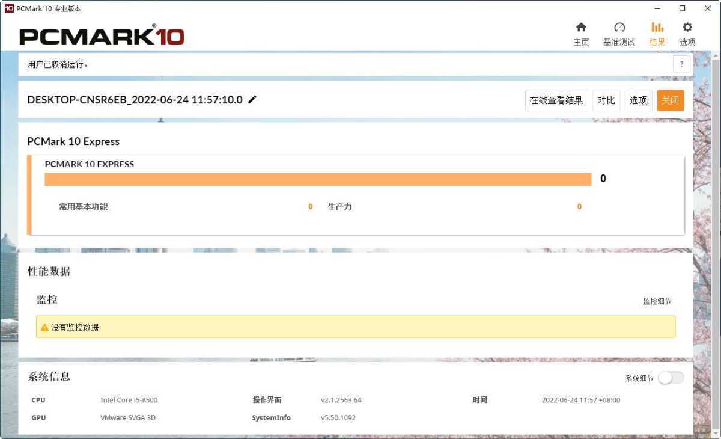Click the help question mark icon

pyautogui.click(x=681, y=64)
